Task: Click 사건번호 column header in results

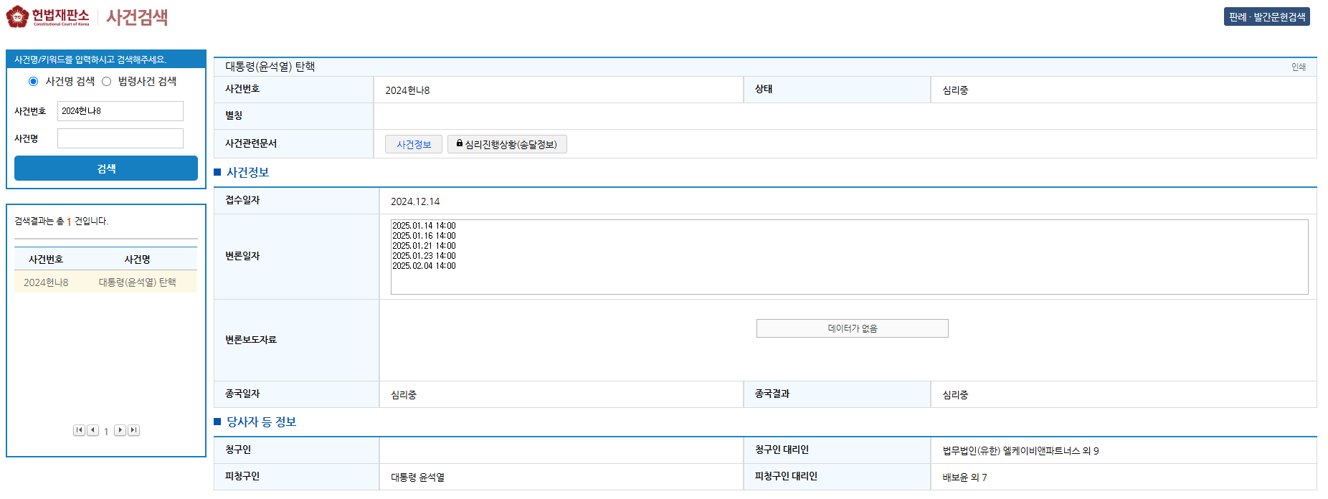Action: coord(46,260)
